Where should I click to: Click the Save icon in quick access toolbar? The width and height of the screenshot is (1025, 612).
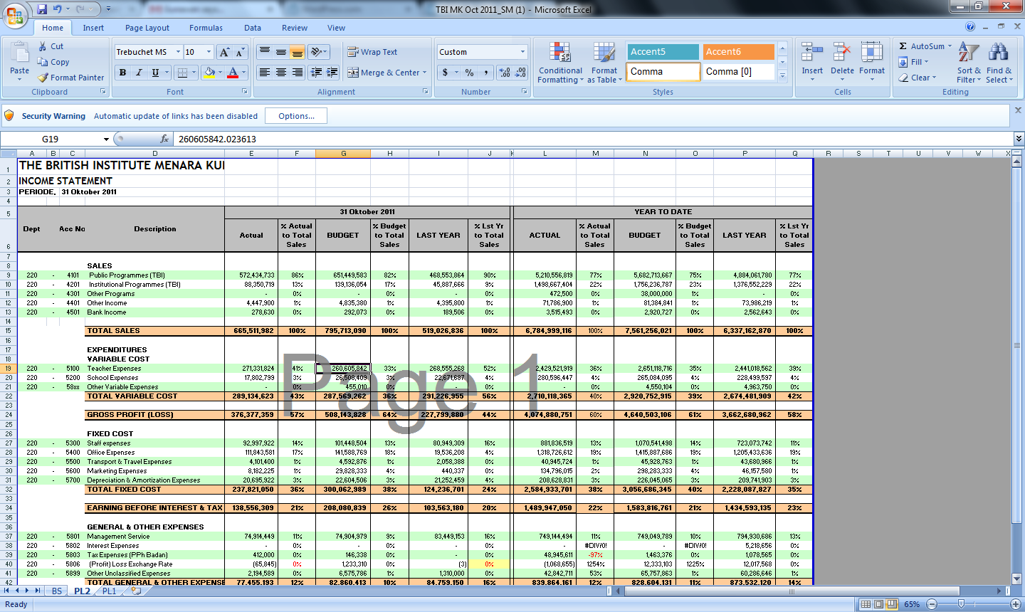pos(42,9)
